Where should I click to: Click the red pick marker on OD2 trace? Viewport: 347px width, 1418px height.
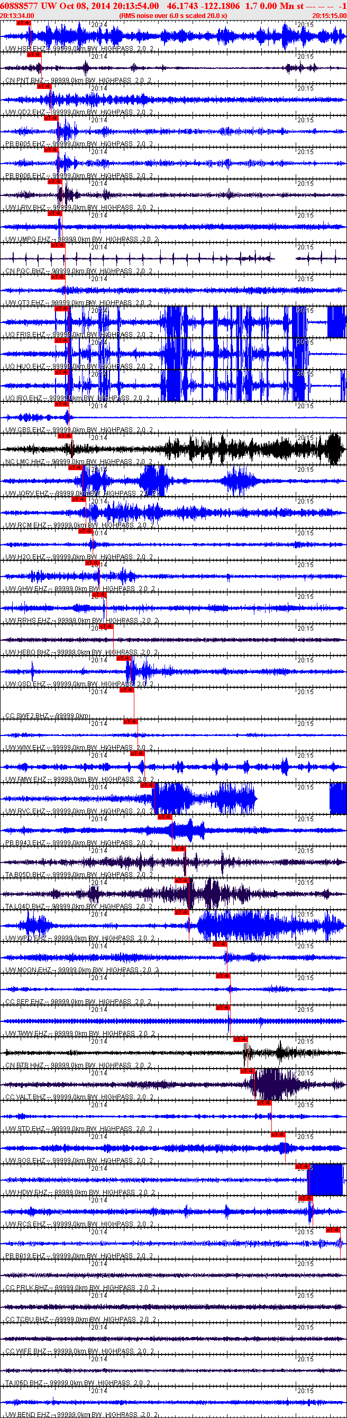(44, 86)
